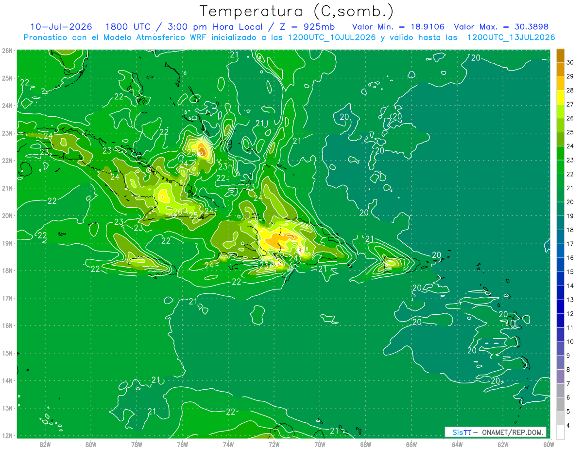Click the color scale label "18"
The width and height of the screenshot is (583, 451).
(570, 230)
